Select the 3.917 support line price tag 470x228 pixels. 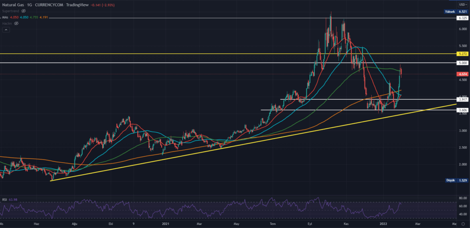(462, 99)
